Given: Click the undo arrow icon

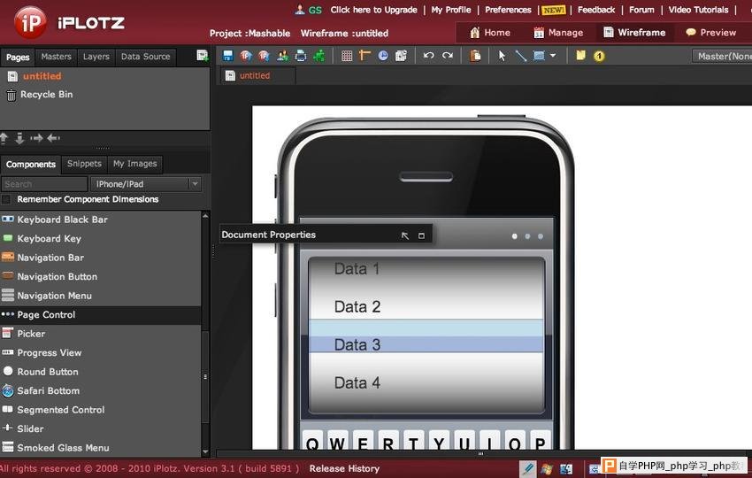Looking at the screenshot, I should 428,56.
